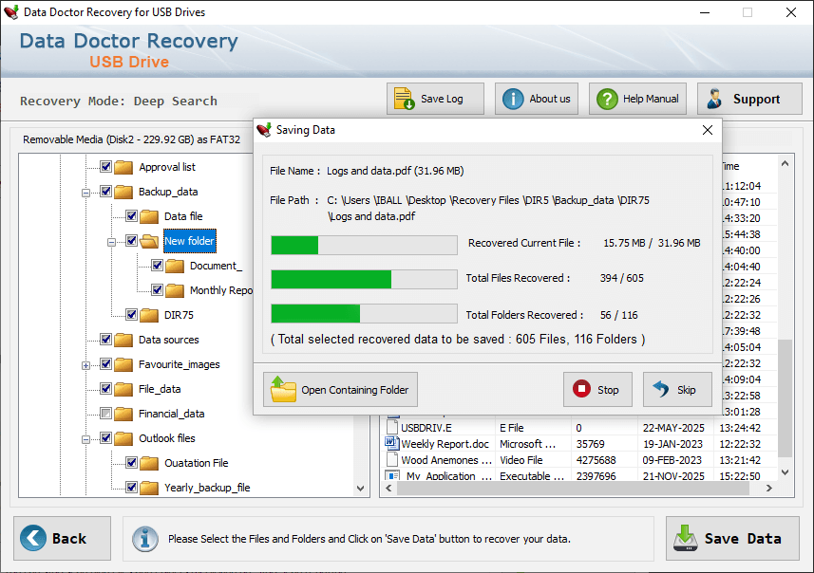Click the Total Files Recovered progress bar
The image size is (814, 573).
(x=364, y=279)
